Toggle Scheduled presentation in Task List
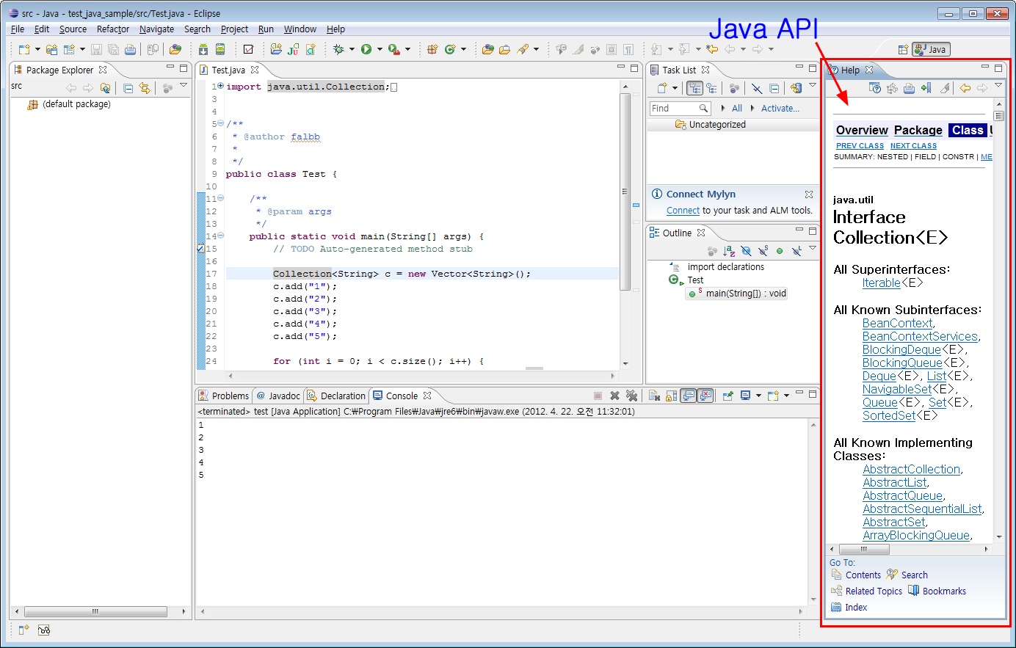1016x648 pixels. coord(711,88)
